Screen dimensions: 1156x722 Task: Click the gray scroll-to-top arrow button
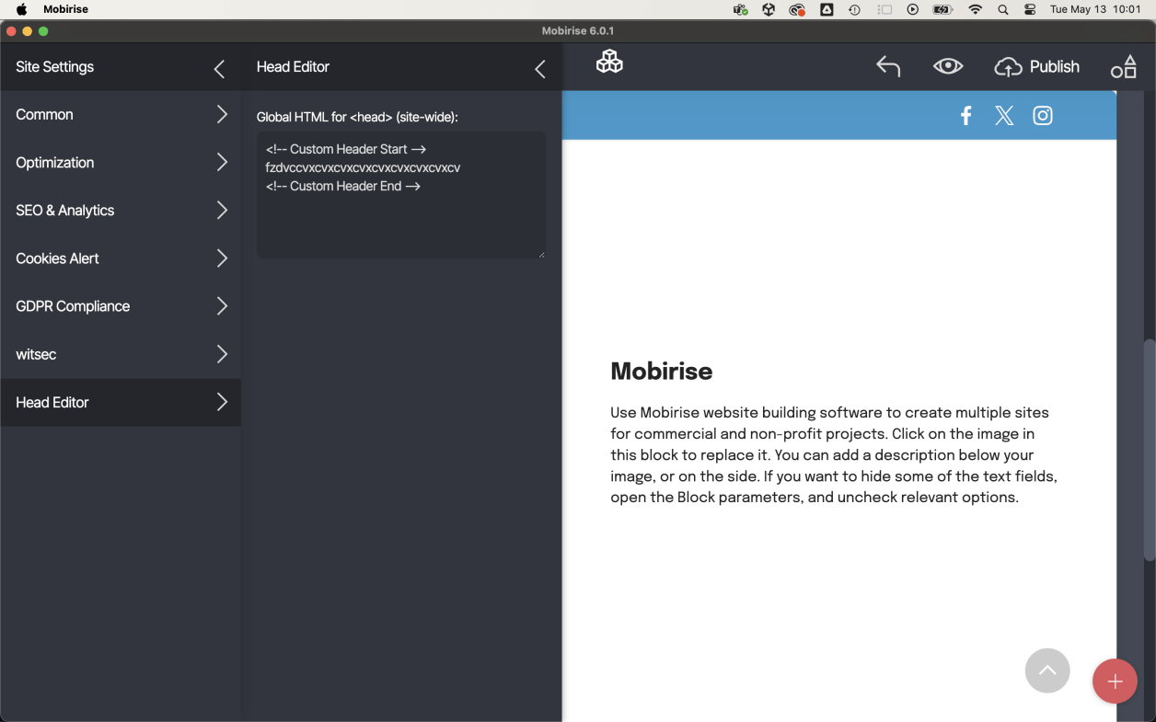point(1047,670)
